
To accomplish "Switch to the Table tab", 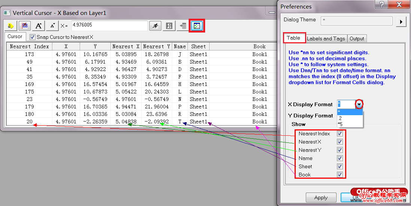I will tap(293, 38).
